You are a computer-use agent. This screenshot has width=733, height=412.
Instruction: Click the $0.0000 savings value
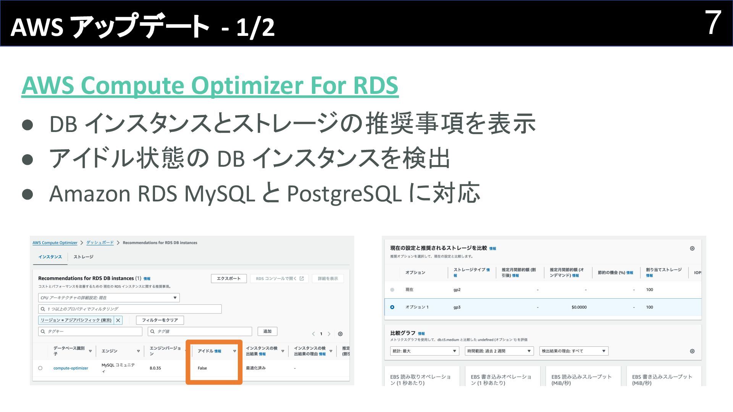click(x=579, y=307)
